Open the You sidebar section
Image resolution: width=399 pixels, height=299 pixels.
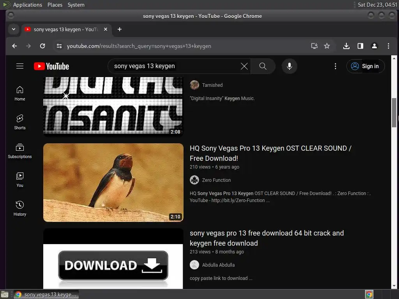tap(20, 180)
